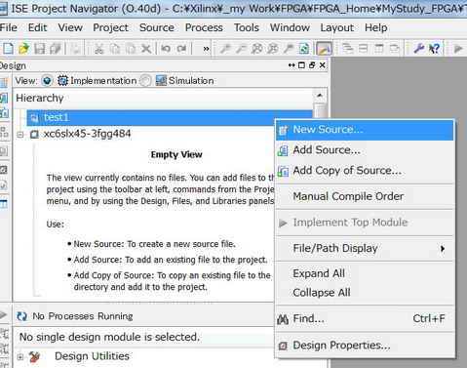Select the xc6slx45-3fgg484 device row

[87, 134]
